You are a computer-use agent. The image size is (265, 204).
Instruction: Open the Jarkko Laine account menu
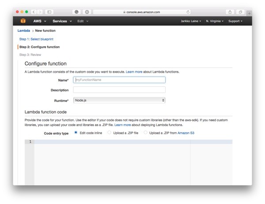[191, 21]
